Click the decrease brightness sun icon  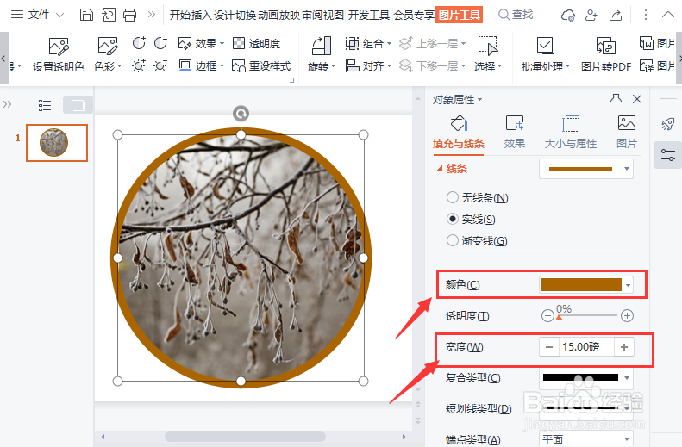click(160, 66)
